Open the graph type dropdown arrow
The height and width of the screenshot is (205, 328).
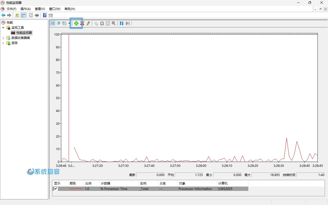(x=69, y=23)
